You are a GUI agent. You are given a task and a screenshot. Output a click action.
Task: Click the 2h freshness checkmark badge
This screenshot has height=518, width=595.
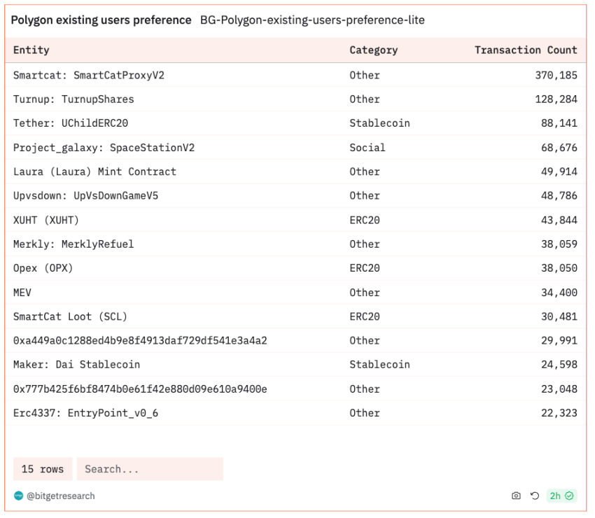point(561,496)
